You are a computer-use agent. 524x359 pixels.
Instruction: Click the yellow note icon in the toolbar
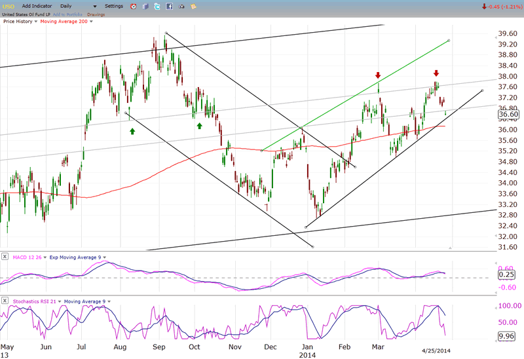(x=193, y=6)
